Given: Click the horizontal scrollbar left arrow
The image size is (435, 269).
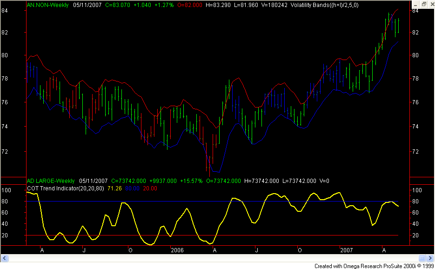Looking at the screenshot, I should (5, 258).
